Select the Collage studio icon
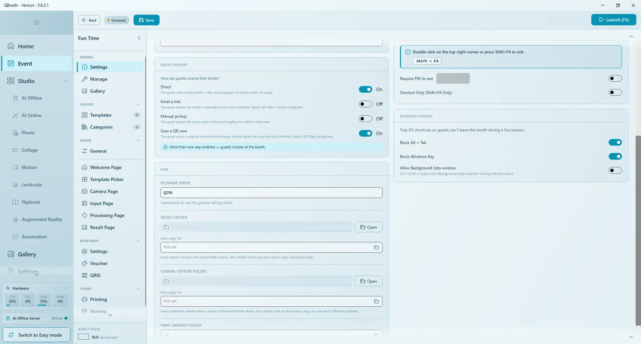The image size is (641, 344). [15, 150]
